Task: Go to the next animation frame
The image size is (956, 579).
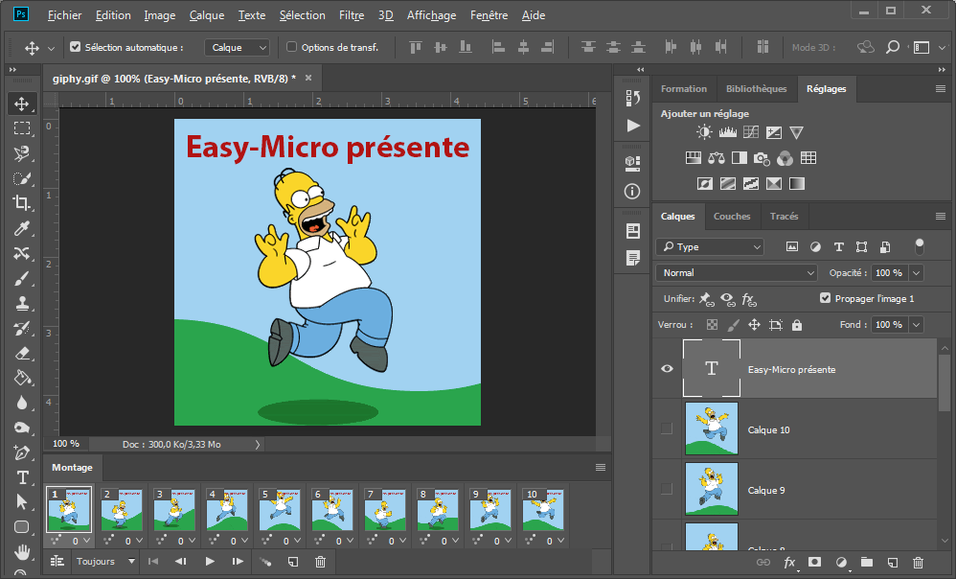Action: pyautogui.click(x=238, y=562)
